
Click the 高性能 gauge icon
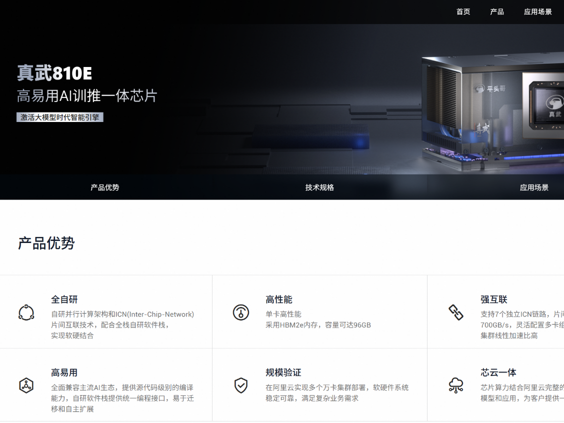(x=241, y=312)
